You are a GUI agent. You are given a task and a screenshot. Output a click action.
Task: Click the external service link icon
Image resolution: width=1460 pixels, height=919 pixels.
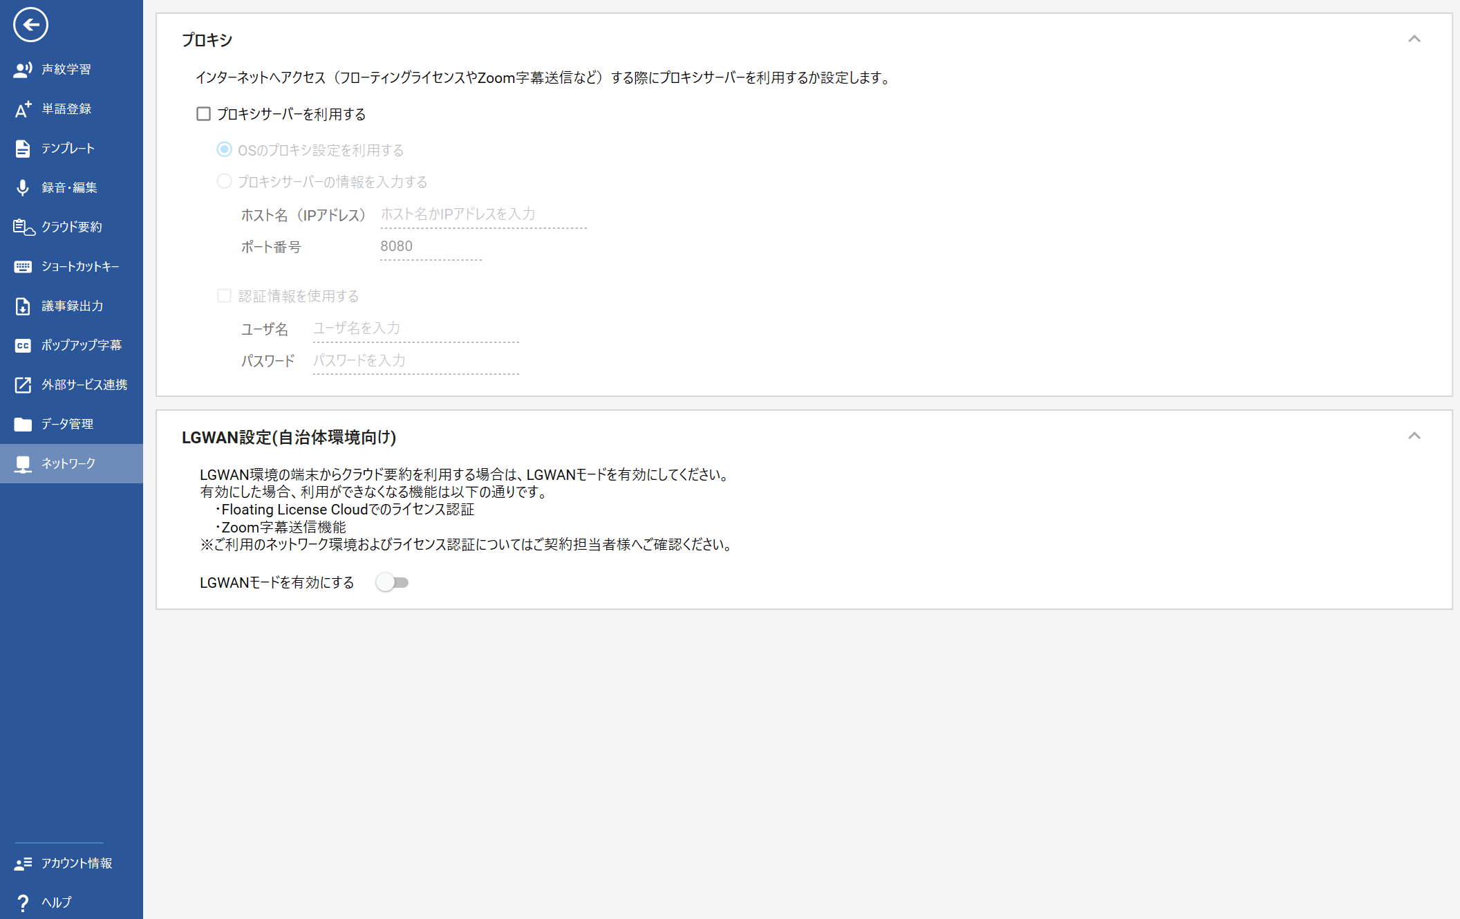(23, 384)
